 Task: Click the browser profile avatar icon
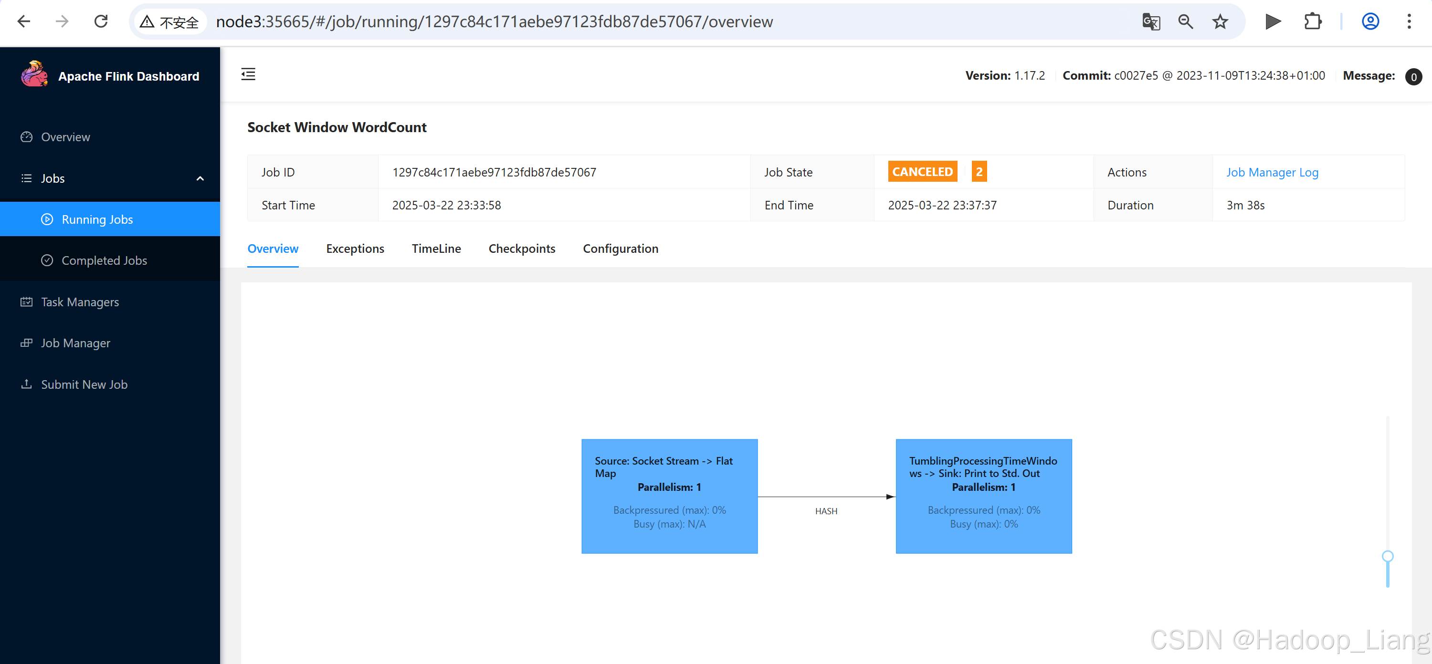click(1370, 21)
